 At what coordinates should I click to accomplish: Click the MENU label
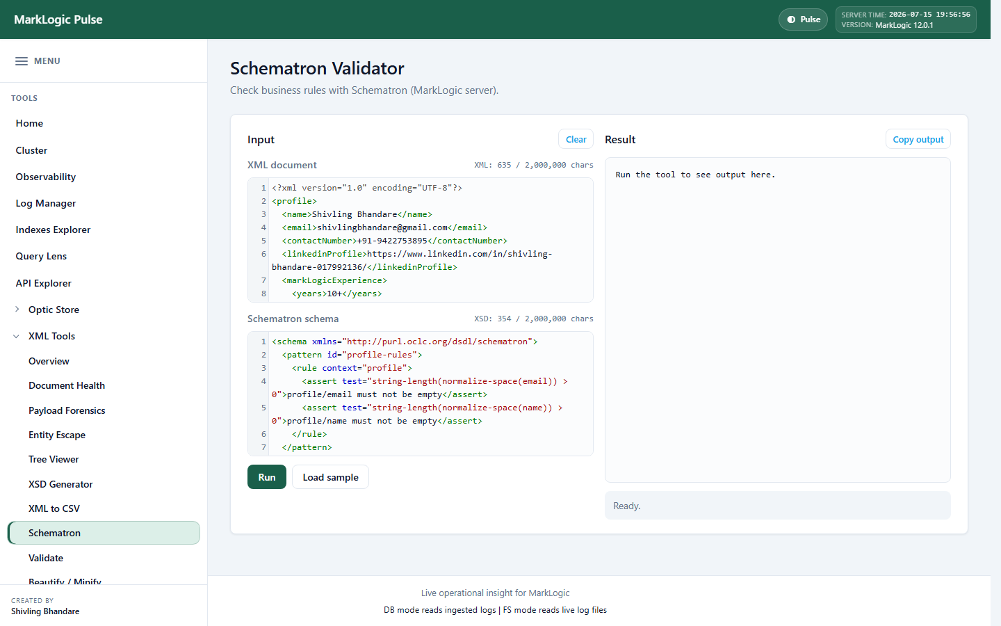(47, 61)
